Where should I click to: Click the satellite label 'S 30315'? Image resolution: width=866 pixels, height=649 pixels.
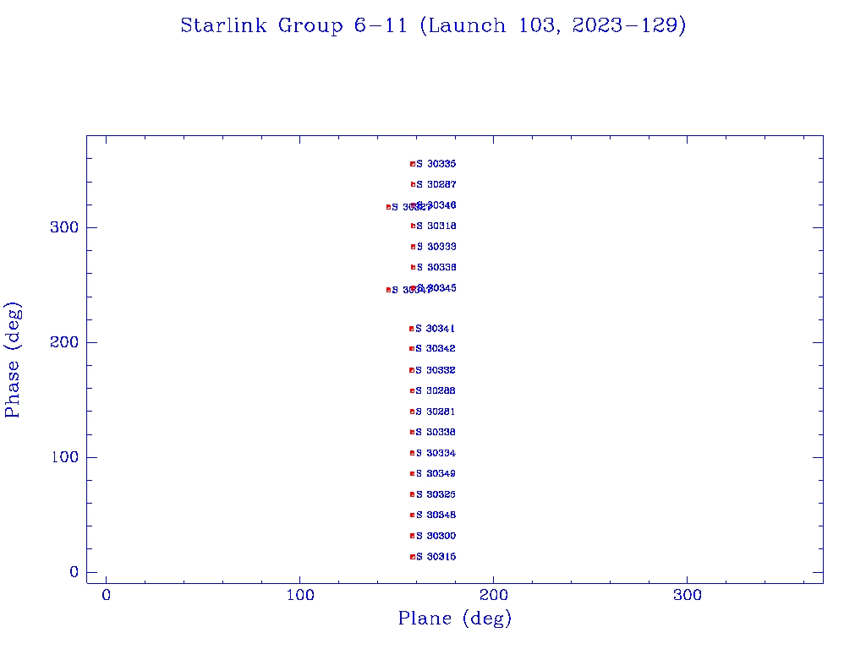[436, 557]
